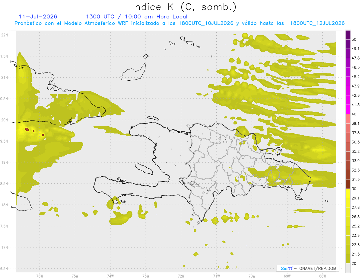362x280 pixels.
Task: Click longitude label "68W"
Action: 322,275
